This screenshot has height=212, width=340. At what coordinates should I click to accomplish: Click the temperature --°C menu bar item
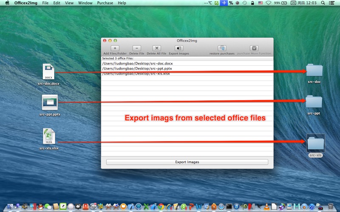pyautogui.click(x=208, y=3)
